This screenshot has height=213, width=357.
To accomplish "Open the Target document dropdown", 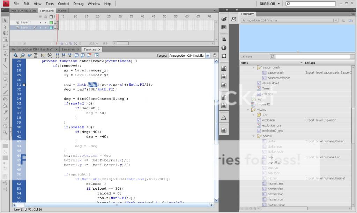I will (208, 56).
